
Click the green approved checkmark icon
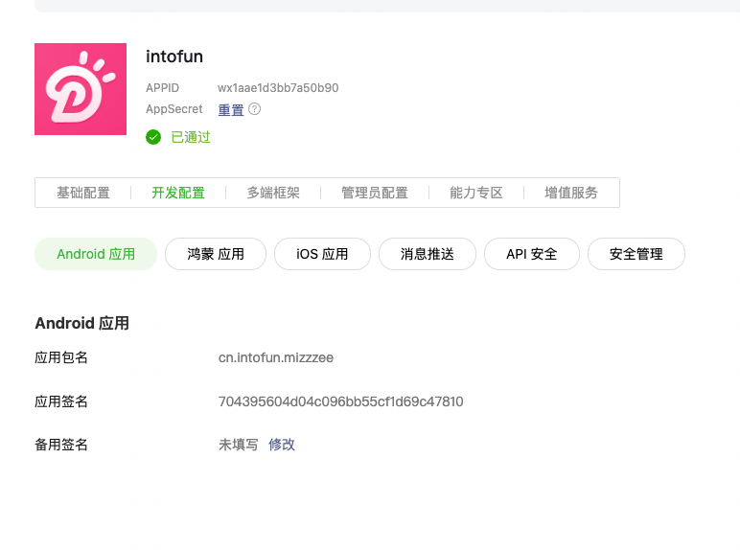pos(153,137)
